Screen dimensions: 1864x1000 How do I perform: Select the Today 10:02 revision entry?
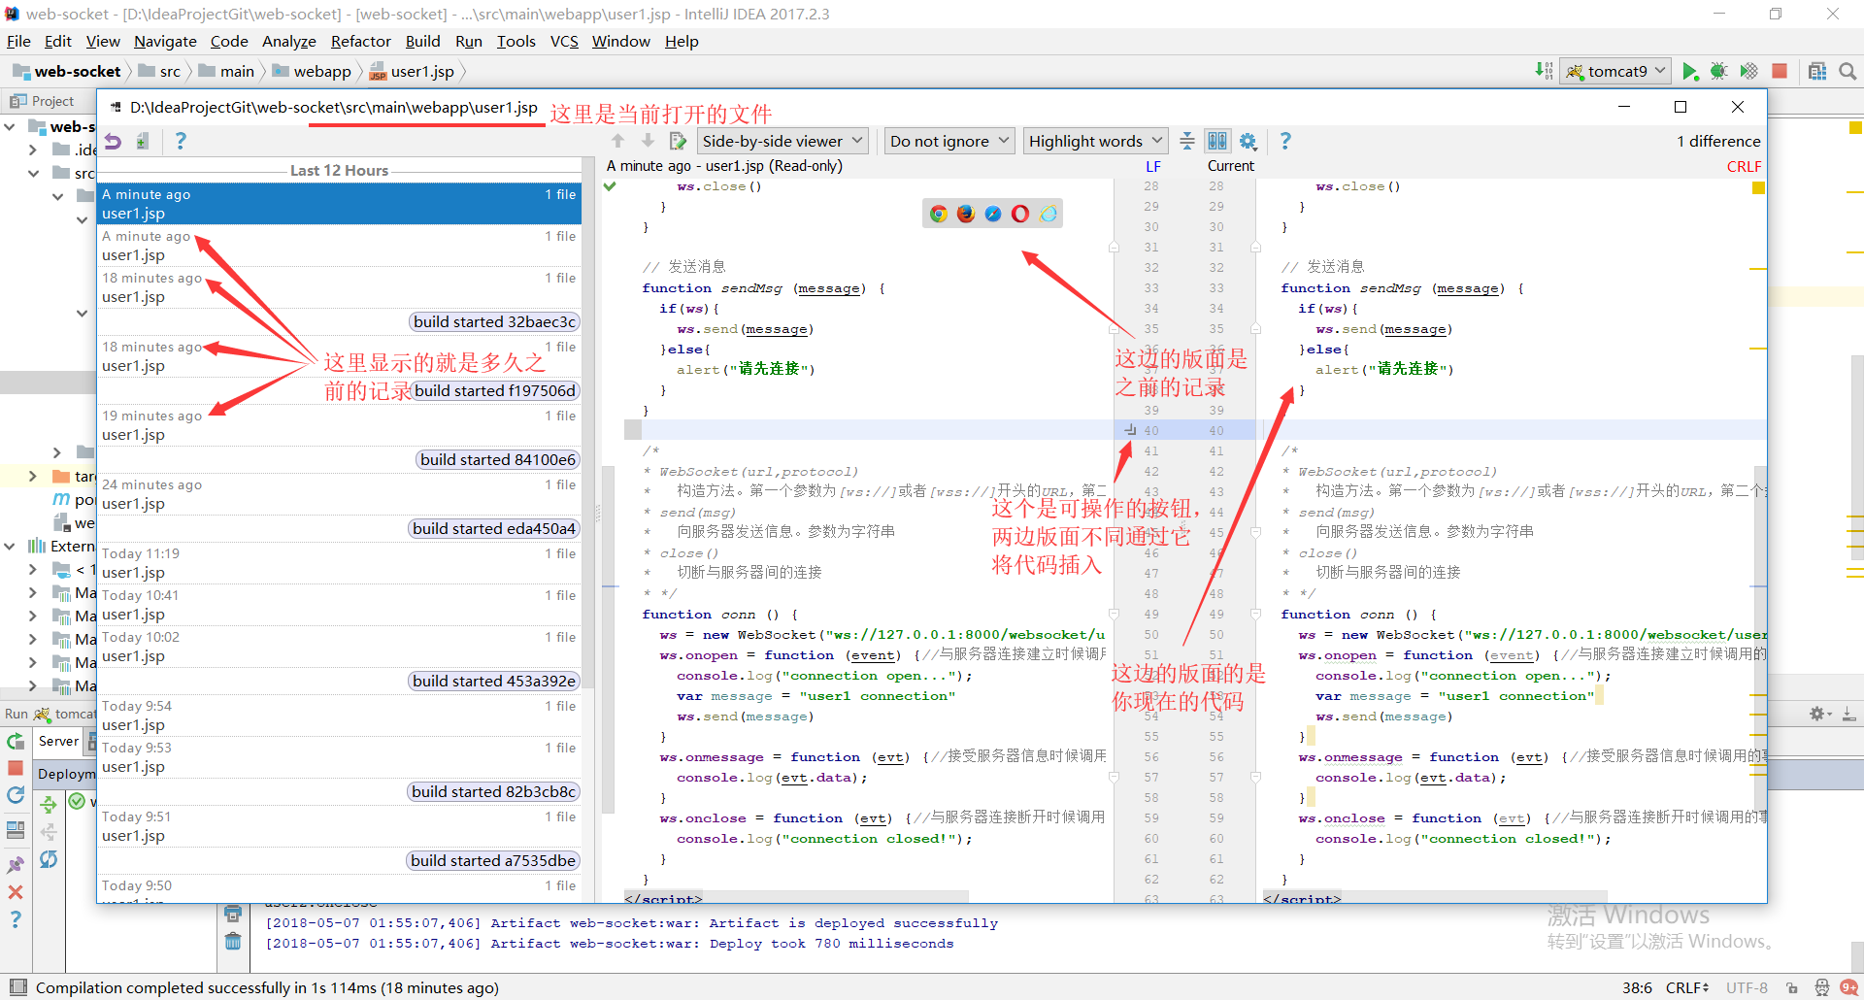[x=339, y=647]
